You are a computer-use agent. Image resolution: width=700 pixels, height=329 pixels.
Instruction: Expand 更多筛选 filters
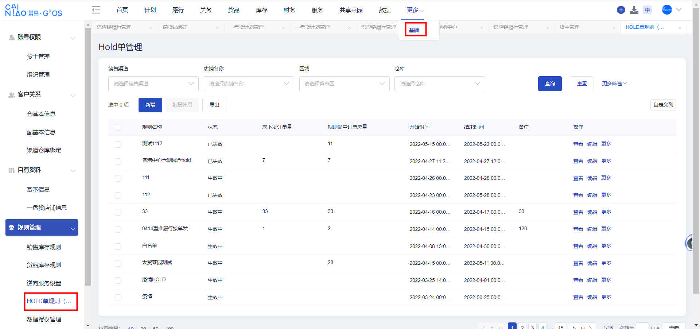(x=615, y=84)
